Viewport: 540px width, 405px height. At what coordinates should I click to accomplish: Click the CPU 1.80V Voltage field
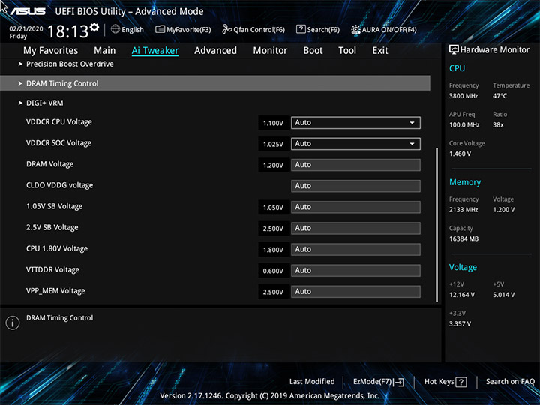[355, 249]
